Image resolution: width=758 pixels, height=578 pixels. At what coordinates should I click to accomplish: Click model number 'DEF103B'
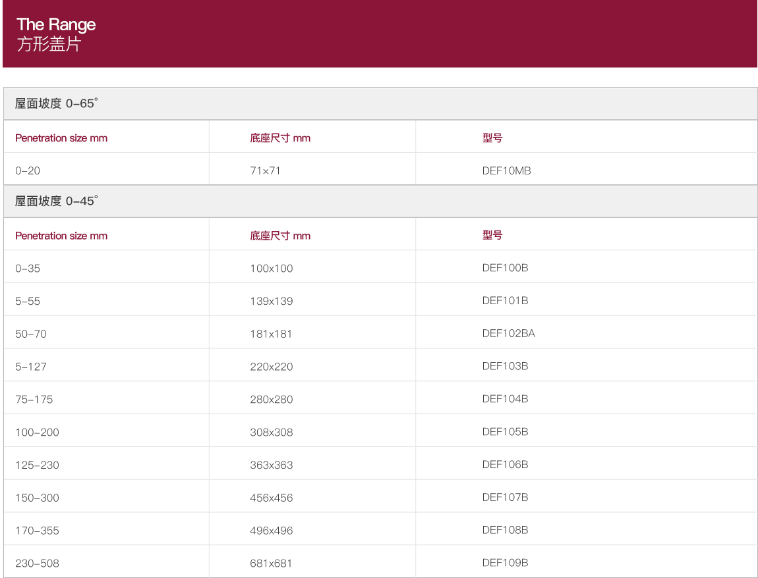pos(505,367)
